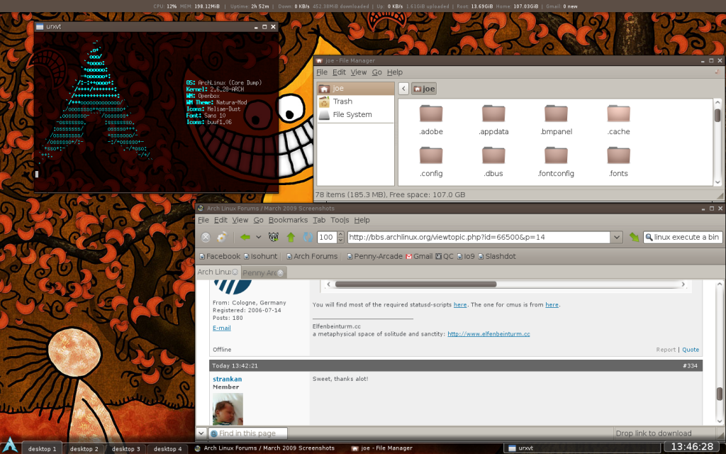Click the Arch logo on the bottom panel
This screenshot has height=454, width=726.
[x=11, y=445]
